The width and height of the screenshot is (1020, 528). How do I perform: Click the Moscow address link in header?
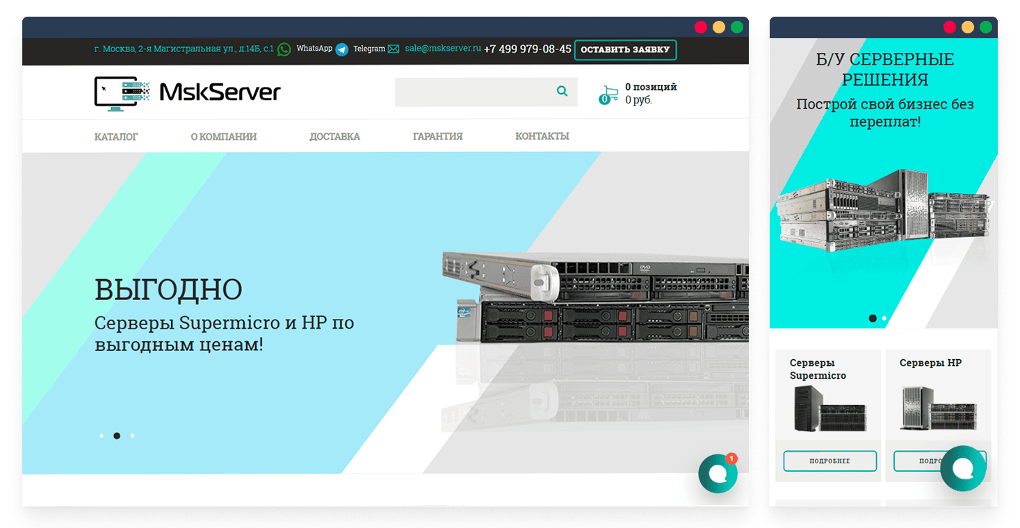[184, 49]
